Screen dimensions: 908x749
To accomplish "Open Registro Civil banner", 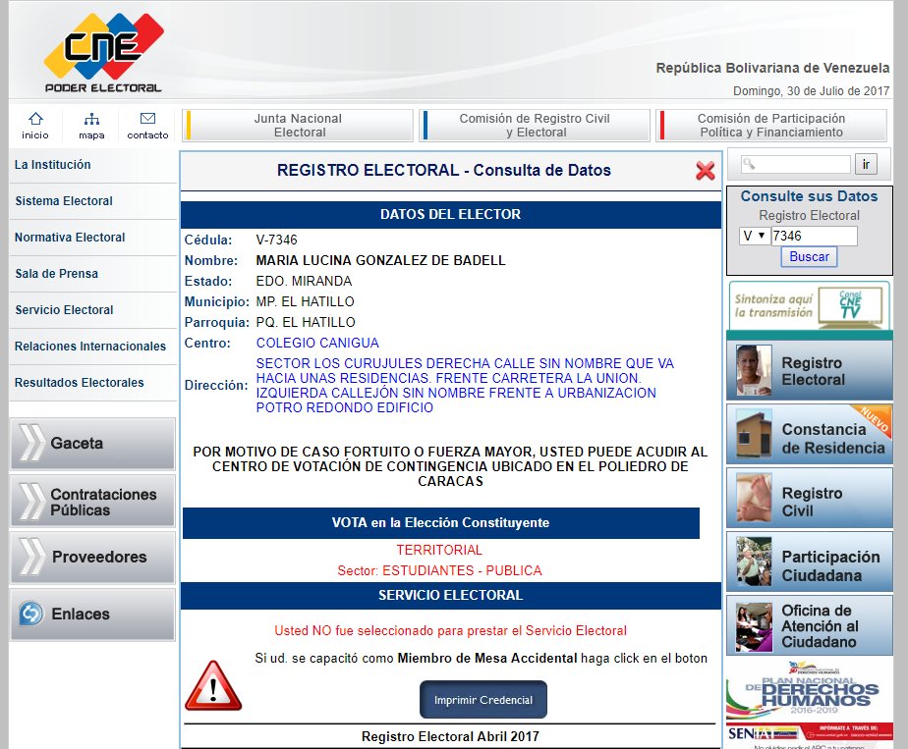I will [809, 499].
